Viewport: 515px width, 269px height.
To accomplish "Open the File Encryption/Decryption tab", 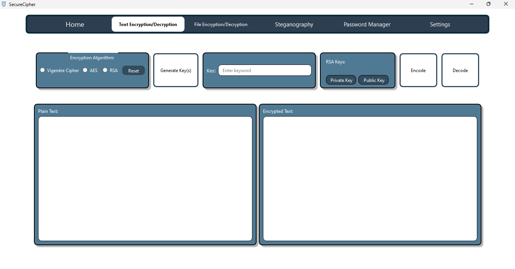I will tap(221, 24).
